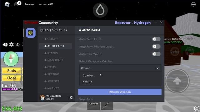Open the UPDATE tab

[x=56, y=39]
